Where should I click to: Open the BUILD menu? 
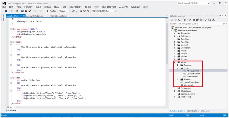[x=39, y=7]
